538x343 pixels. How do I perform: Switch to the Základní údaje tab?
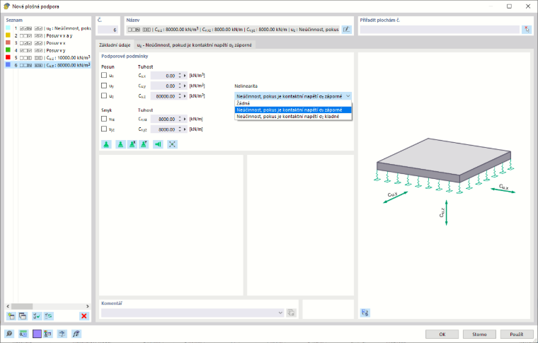(115, 45)
